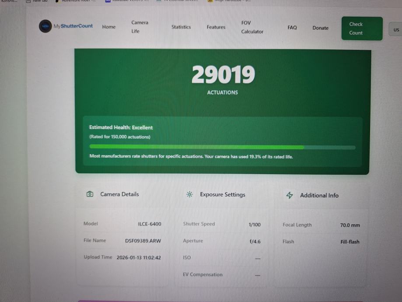This screenshot has width=402, height=302.
Task: Click the Rated for 150,000 actuations text
Action: pyautogui.click(x=120, y=137)
